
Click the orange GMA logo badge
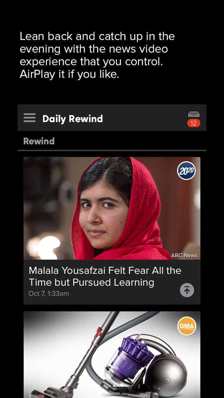[187, 326]
